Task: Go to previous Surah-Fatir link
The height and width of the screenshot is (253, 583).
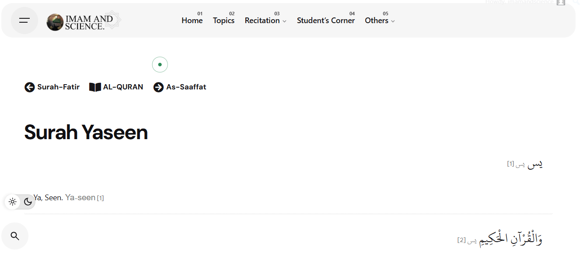Action: 58,87
